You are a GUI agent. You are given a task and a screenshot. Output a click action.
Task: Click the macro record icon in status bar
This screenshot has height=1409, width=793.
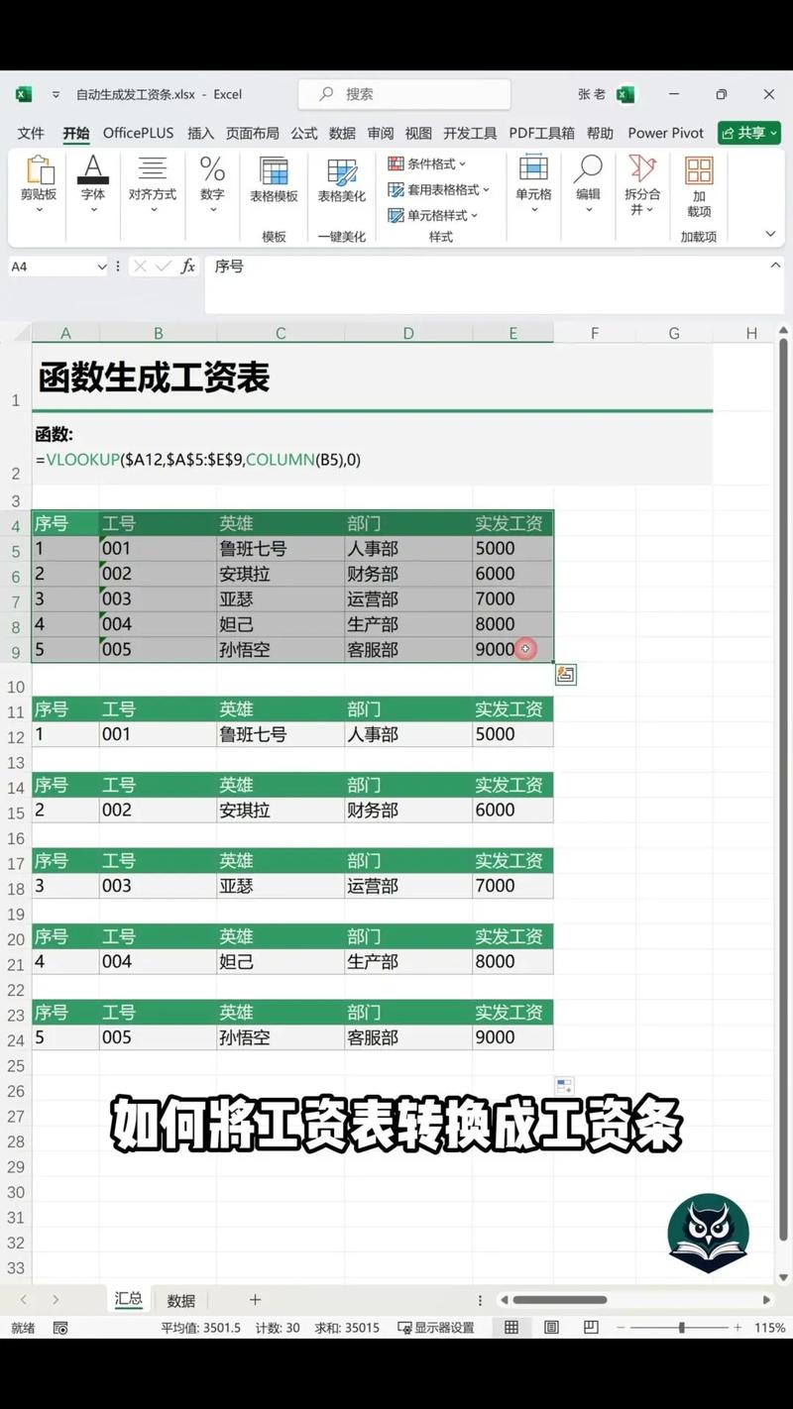tap(61, 1328)
